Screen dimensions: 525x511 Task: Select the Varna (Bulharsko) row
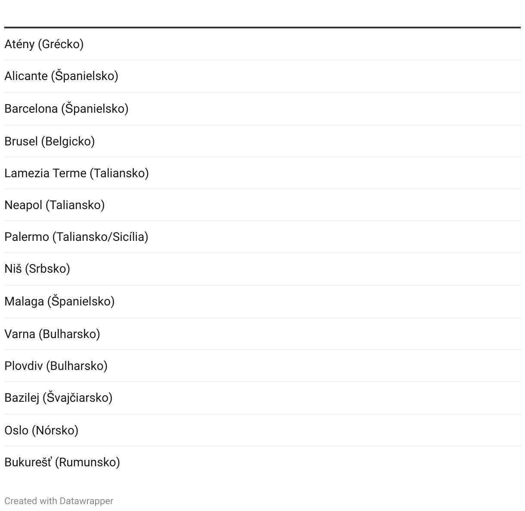262,334
